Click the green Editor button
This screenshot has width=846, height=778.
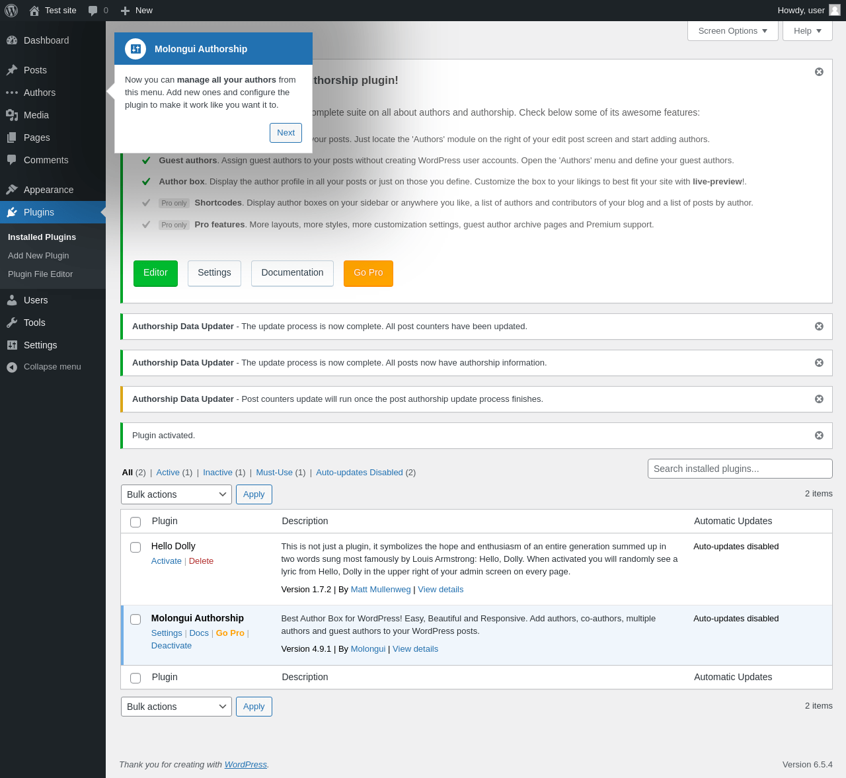[155, 273]
